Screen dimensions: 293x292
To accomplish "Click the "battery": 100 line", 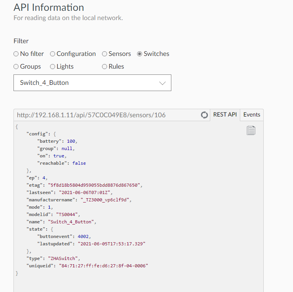I will click(x=57, y=141).
